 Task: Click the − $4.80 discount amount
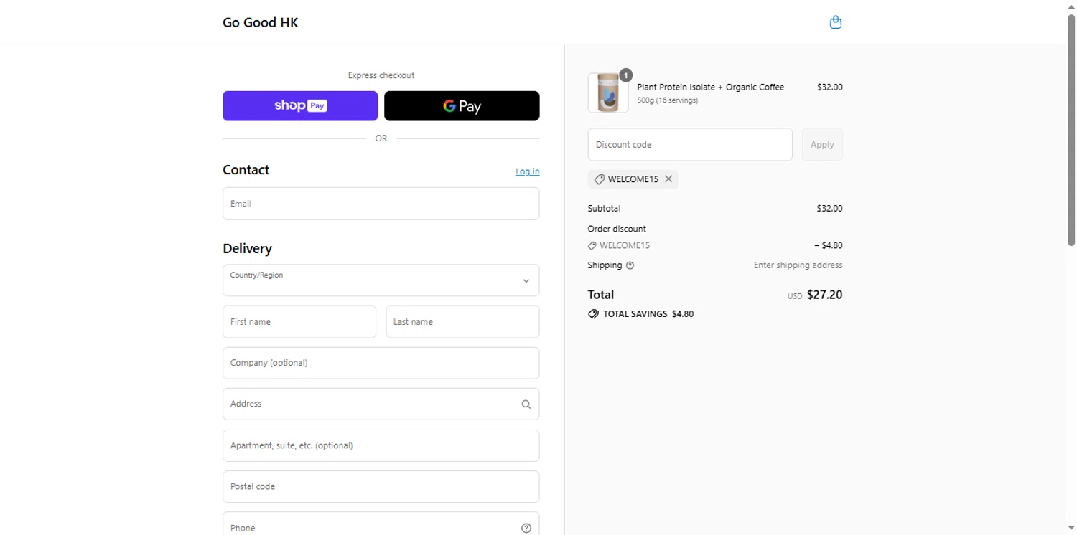pyautogui.click(x=829, y=245)
